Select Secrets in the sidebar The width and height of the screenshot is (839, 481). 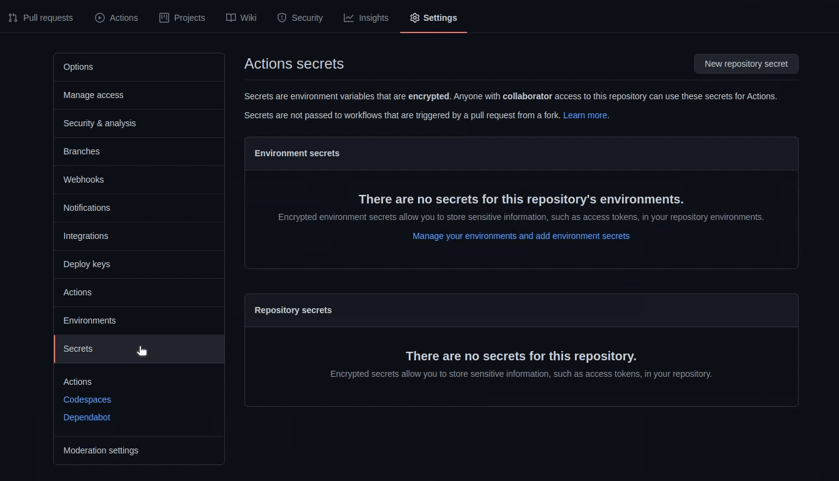click(x=78, y=349)
